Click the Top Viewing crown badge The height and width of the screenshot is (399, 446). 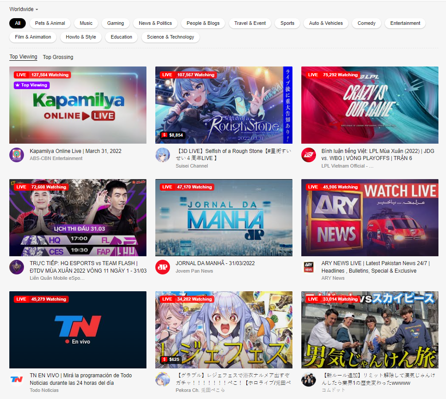tap(32, 85)
